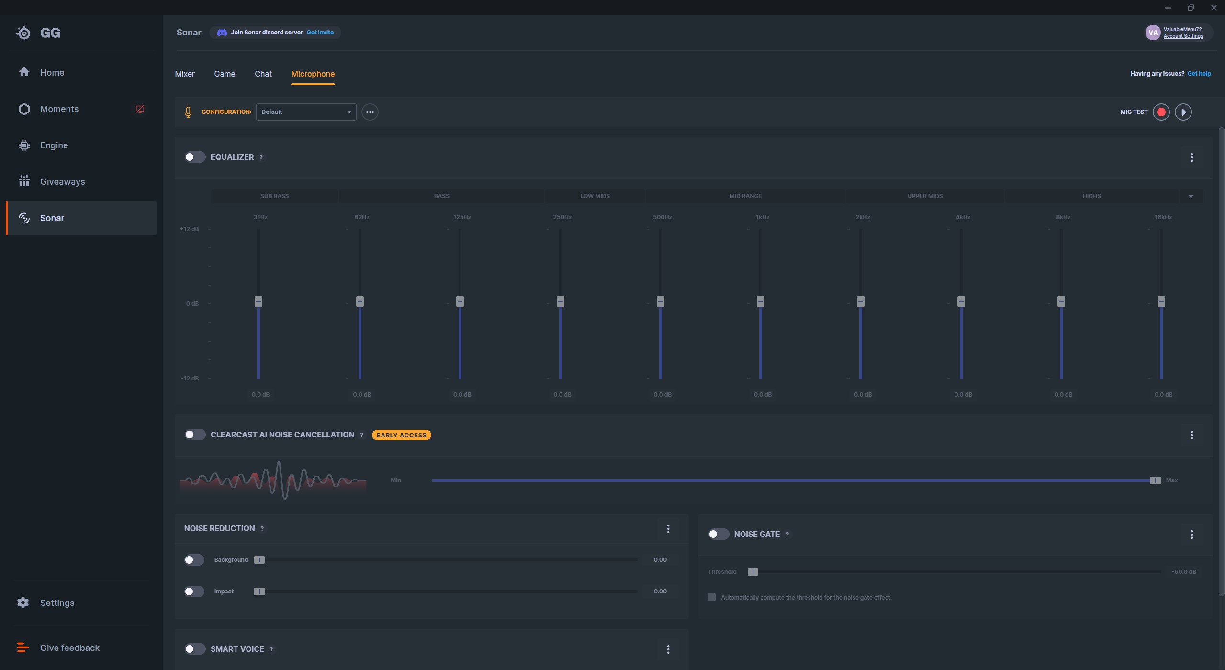Image resolution: width=1225 pixels, height=670 pixels.
Task: Open ClearCast AI Noise Cancellation three-dot menu
Action: tap(1191, 435)
